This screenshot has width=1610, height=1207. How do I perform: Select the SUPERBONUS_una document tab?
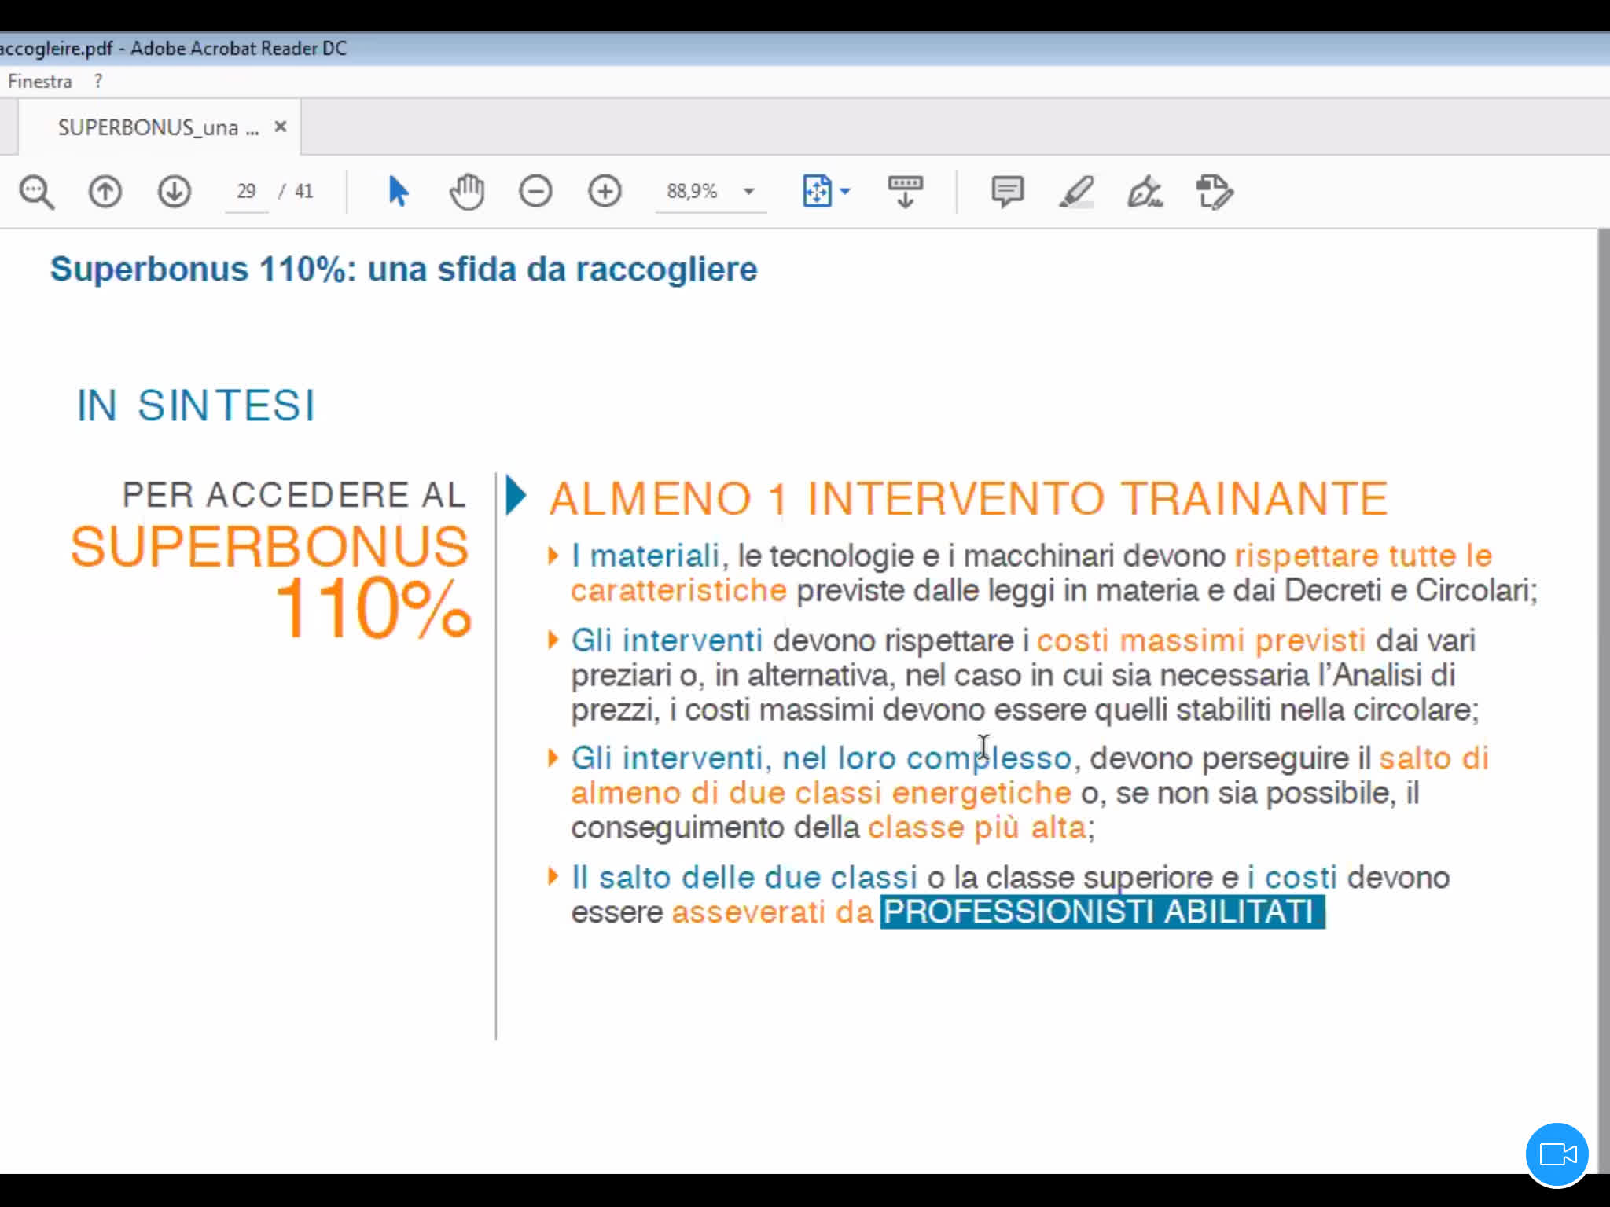[158, 127]
